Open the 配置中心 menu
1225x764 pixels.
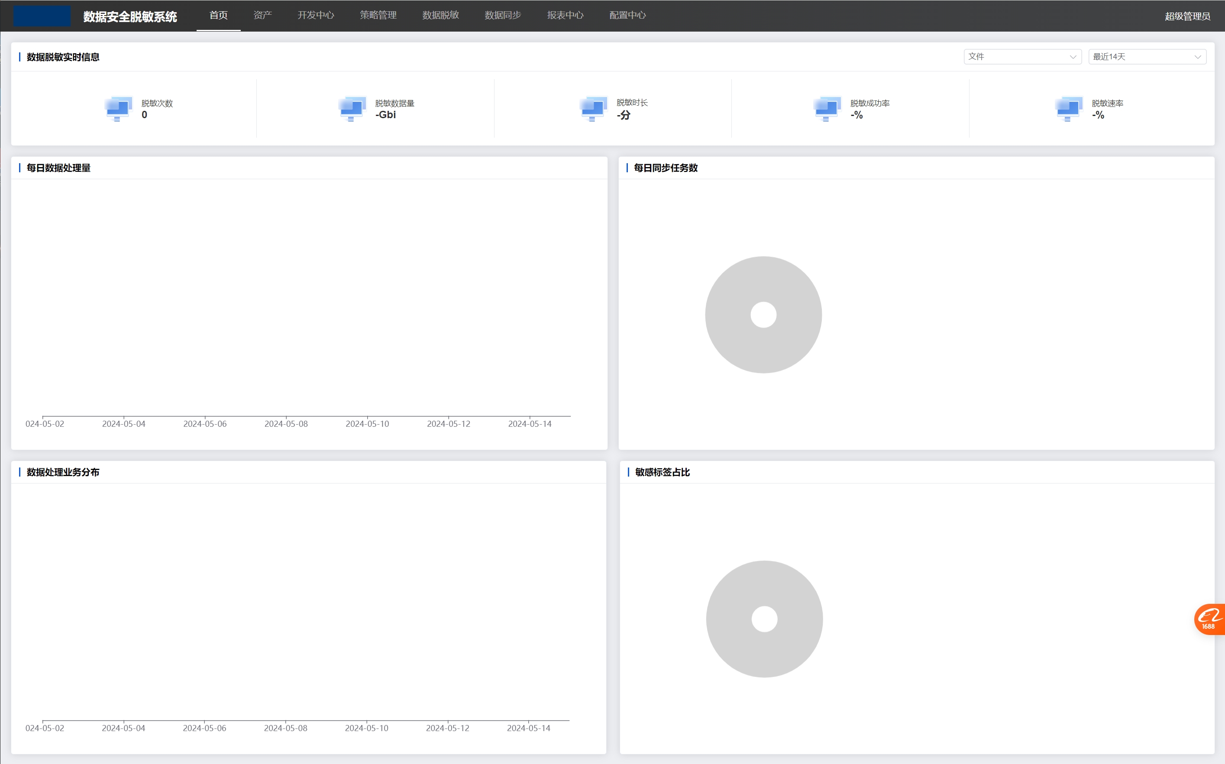[x=628, y=15]
